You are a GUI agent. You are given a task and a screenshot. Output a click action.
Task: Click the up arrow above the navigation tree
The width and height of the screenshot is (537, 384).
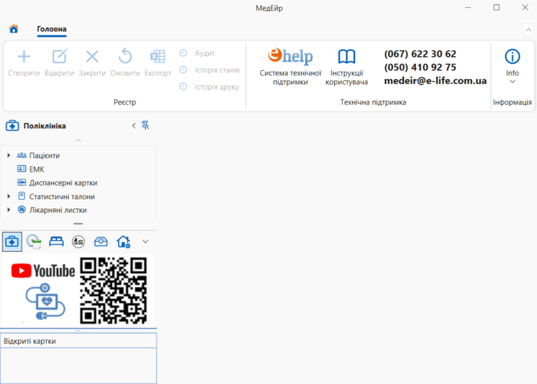[x=78, y=140]
